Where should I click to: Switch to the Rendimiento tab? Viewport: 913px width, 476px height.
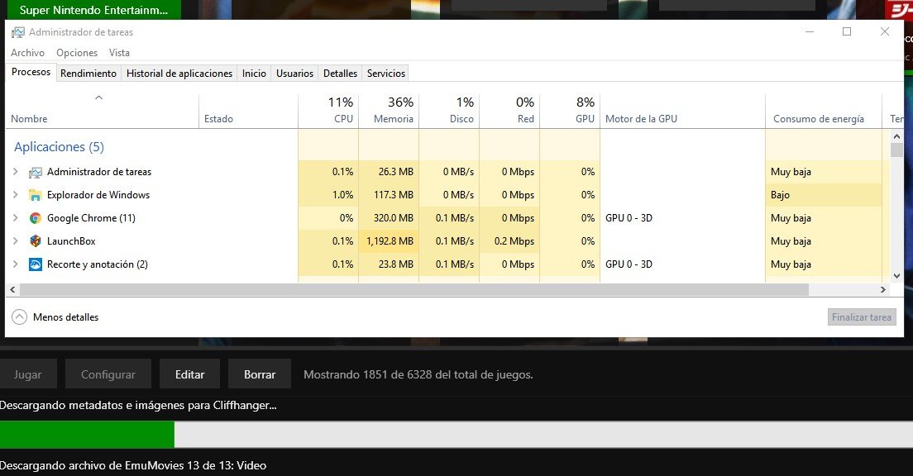click(x=88, y=74)
